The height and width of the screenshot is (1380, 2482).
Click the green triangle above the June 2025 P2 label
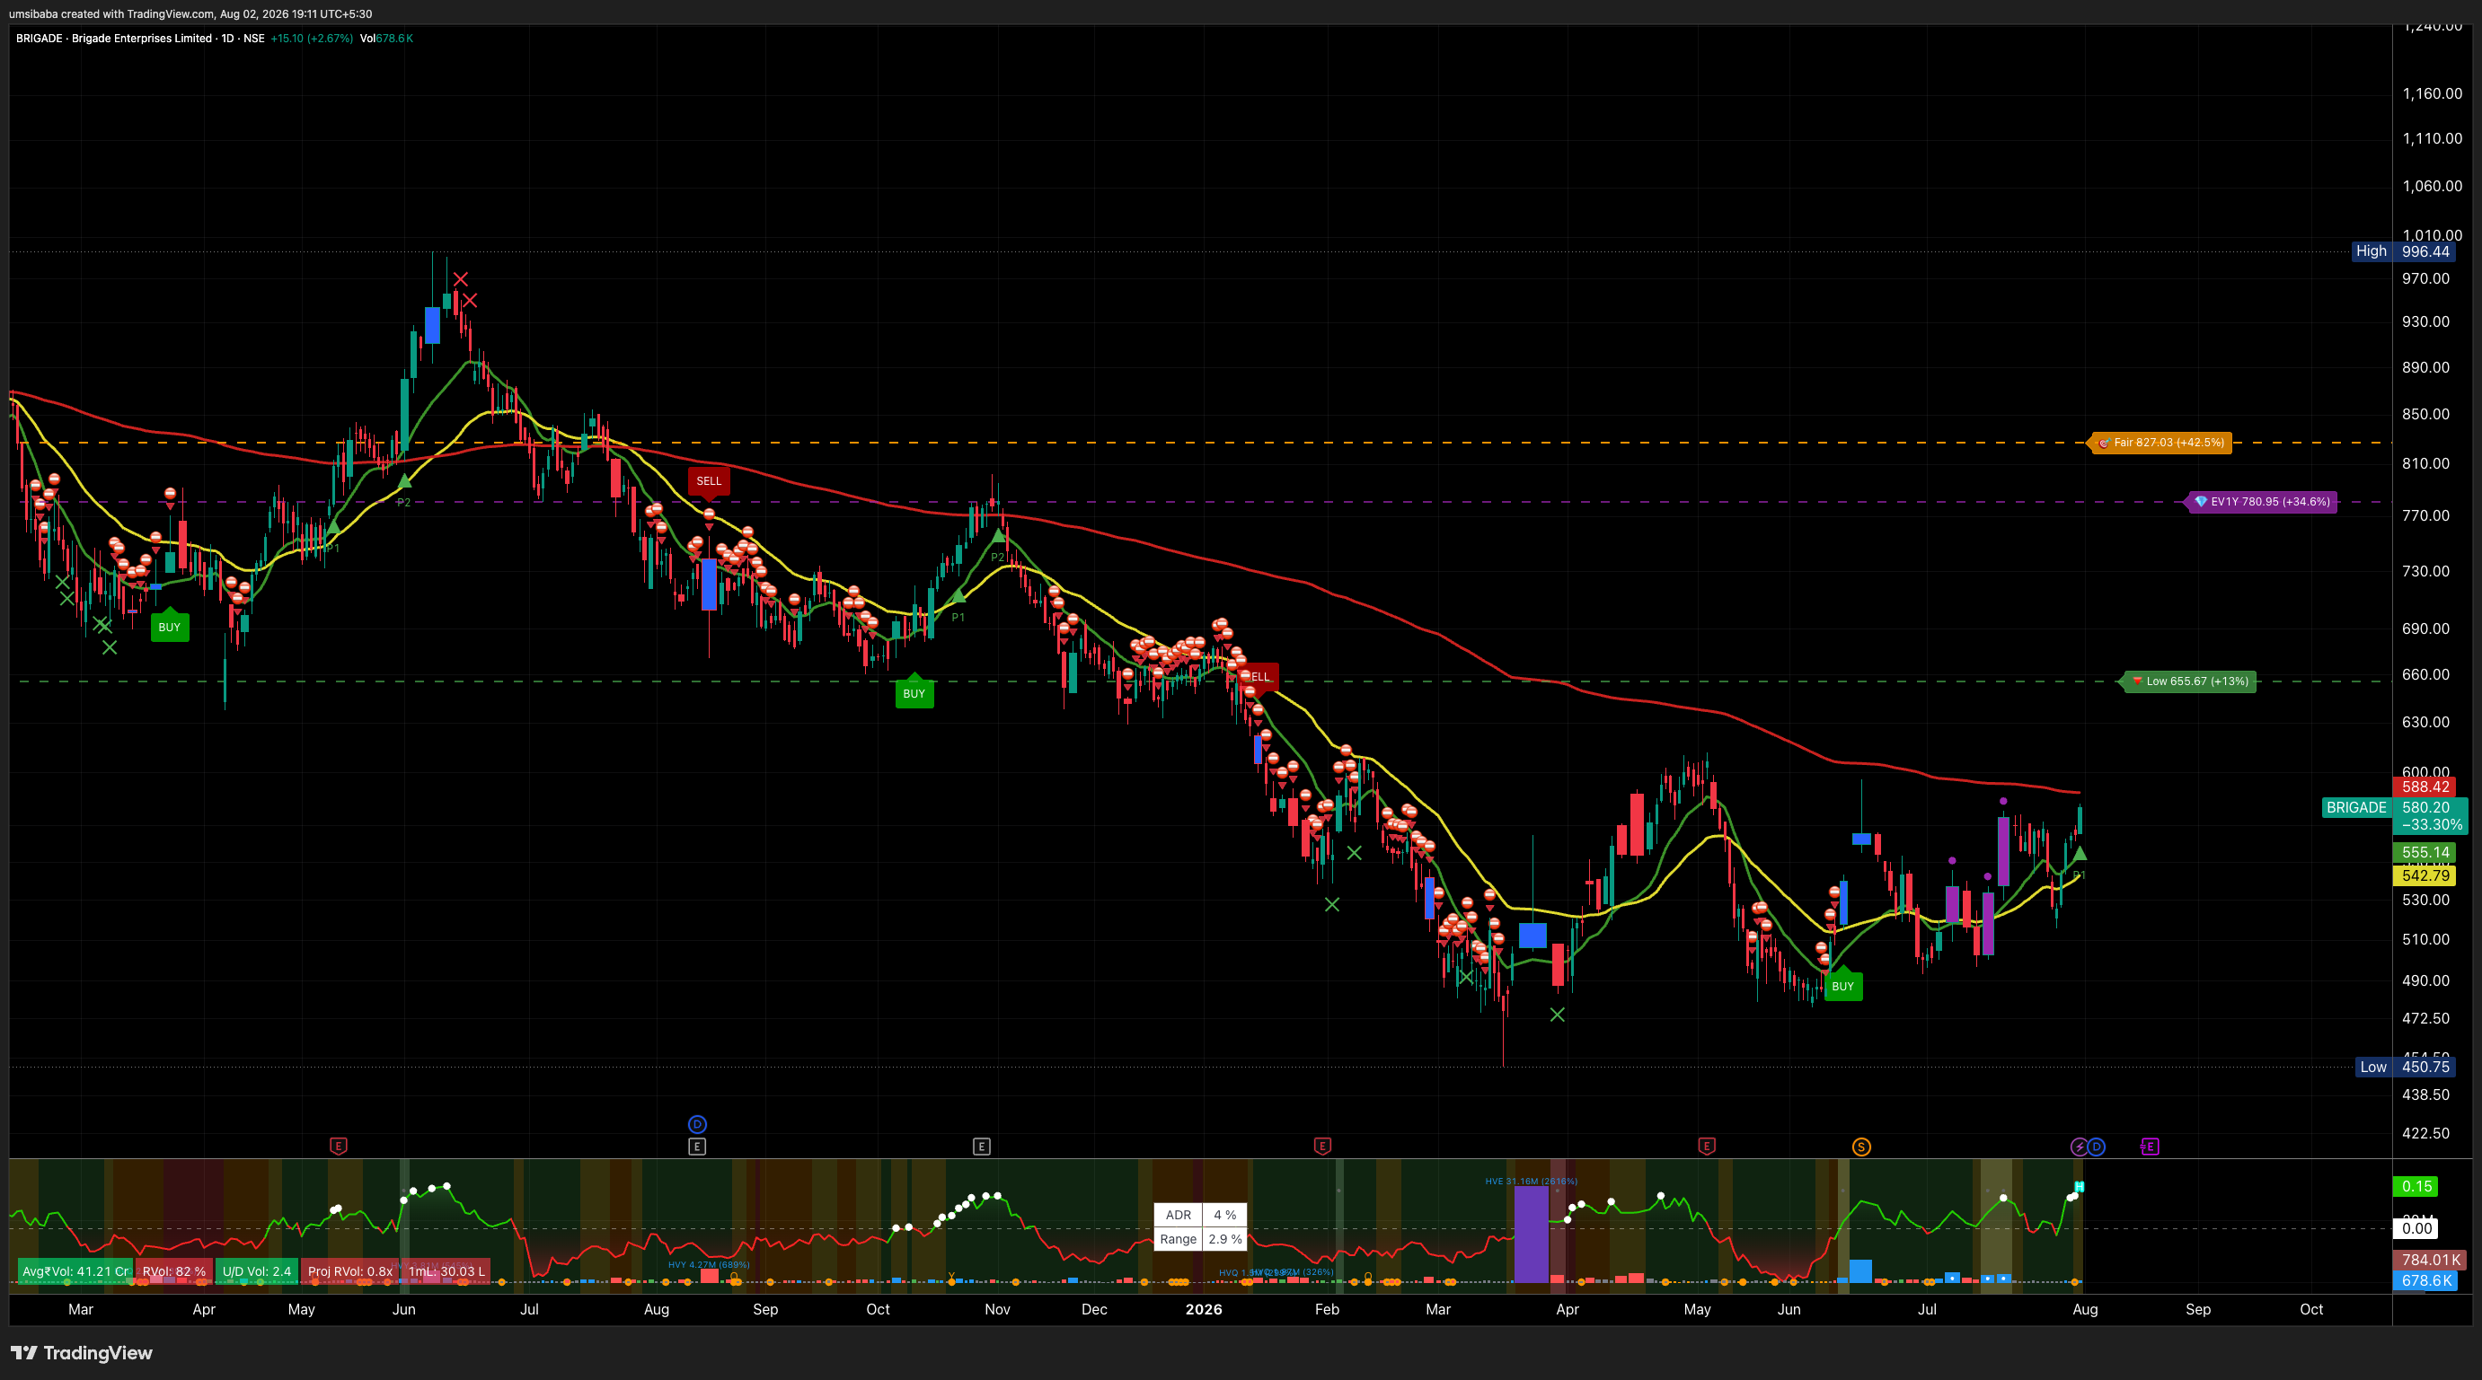[404, 479]
